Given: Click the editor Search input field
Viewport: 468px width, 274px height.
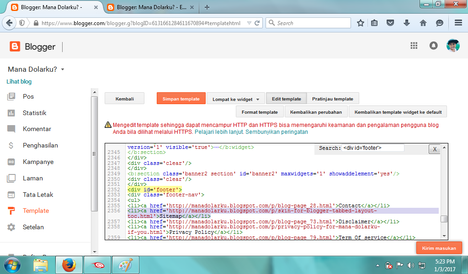Looking at the screenshot, I should coord(373,148).
